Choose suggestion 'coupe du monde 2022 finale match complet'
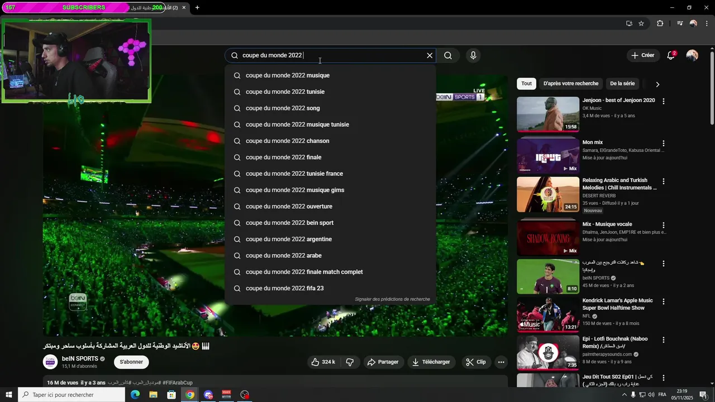The image size is (715, 402). [330, 272]
